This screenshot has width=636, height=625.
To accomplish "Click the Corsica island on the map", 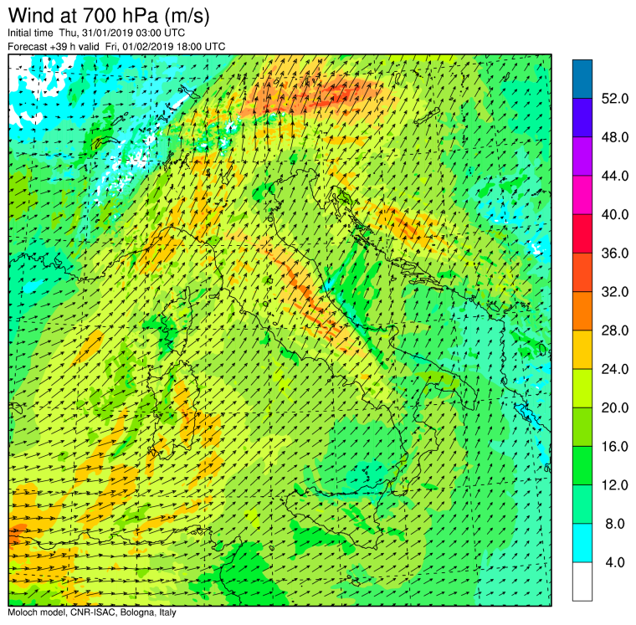I will click(178, 319).
